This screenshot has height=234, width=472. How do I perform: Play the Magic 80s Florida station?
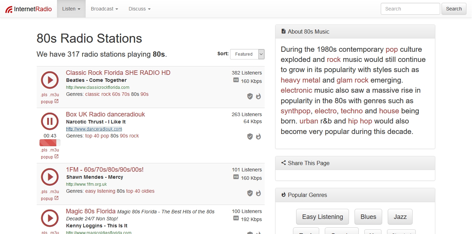(50, 219)
